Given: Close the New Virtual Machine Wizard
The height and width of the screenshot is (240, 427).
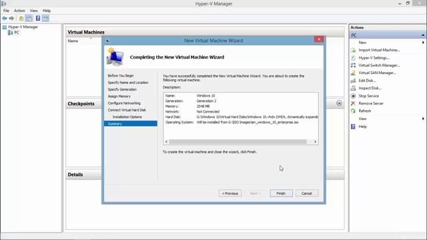Looking at the screenshot, I should pos(319,39).
